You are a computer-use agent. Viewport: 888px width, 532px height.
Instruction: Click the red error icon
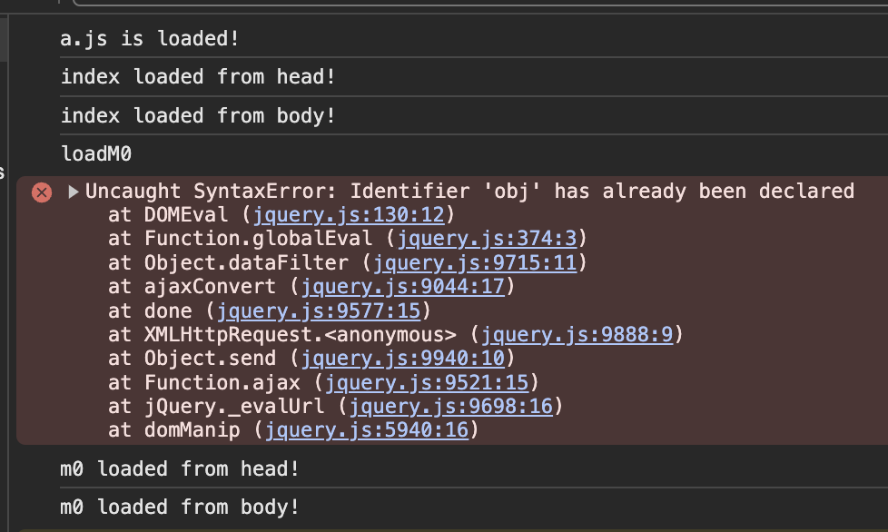coord(42,192)
